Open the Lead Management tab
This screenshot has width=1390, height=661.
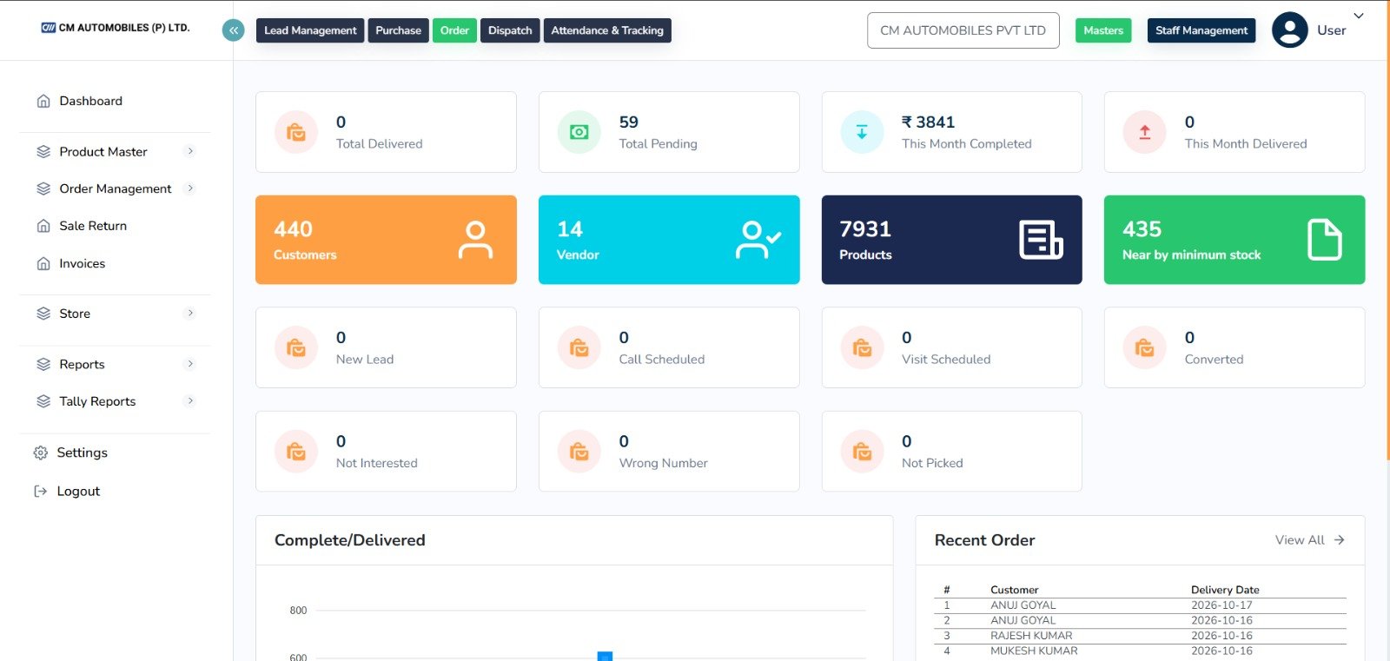pos(310,30)
